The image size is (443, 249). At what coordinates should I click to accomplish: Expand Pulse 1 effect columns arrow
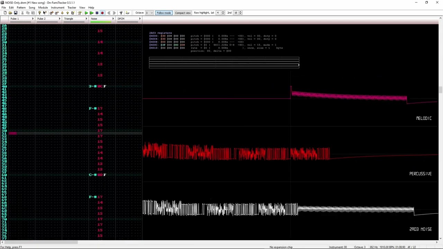tap(33, 19)
